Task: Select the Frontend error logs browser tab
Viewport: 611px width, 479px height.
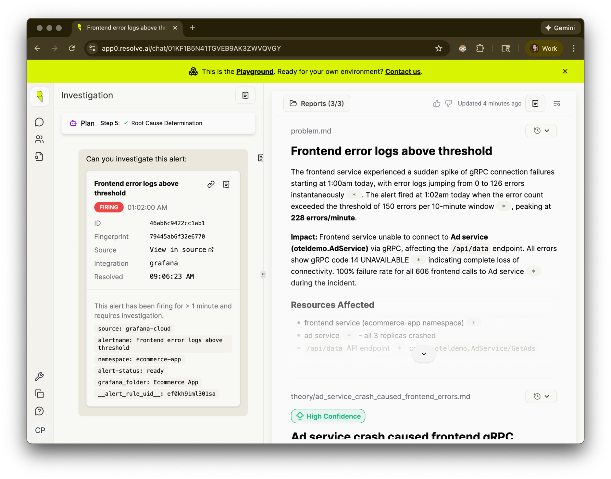Action: pyautogui.click(x=127, y=28)
